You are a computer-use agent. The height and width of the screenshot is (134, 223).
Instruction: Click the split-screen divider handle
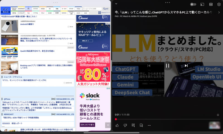(111, 66)
